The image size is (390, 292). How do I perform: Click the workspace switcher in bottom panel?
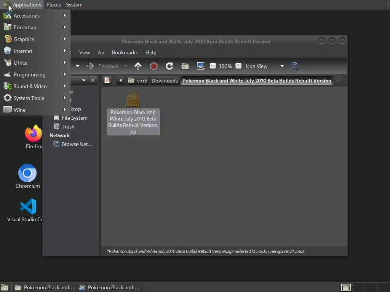click(346, 287)
